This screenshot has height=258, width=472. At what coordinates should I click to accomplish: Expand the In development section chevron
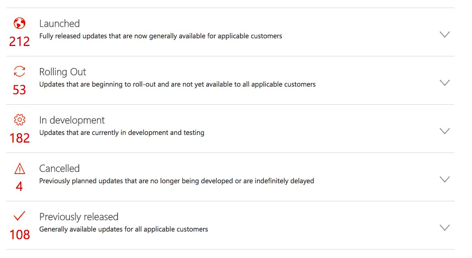[x=444, y=131]
